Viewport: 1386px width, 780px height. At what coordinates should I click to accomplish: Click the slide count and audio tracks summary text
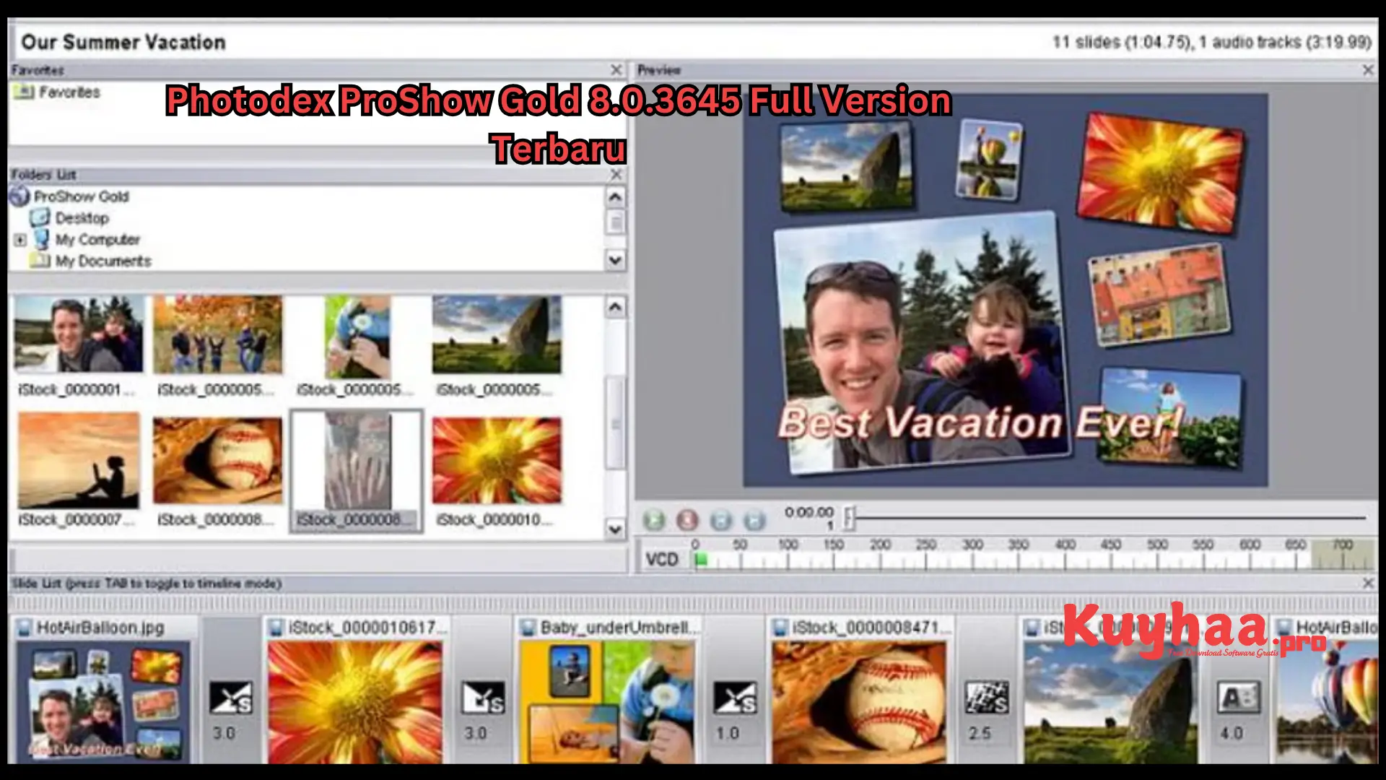1211,42
